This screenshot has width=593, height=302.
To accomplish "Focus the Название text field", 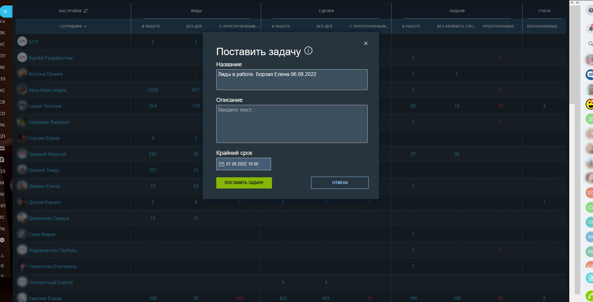I will tap(292, 80).
